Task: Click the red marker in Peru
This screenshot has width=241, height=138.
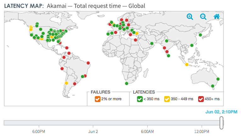Action: tap(62, 68)
